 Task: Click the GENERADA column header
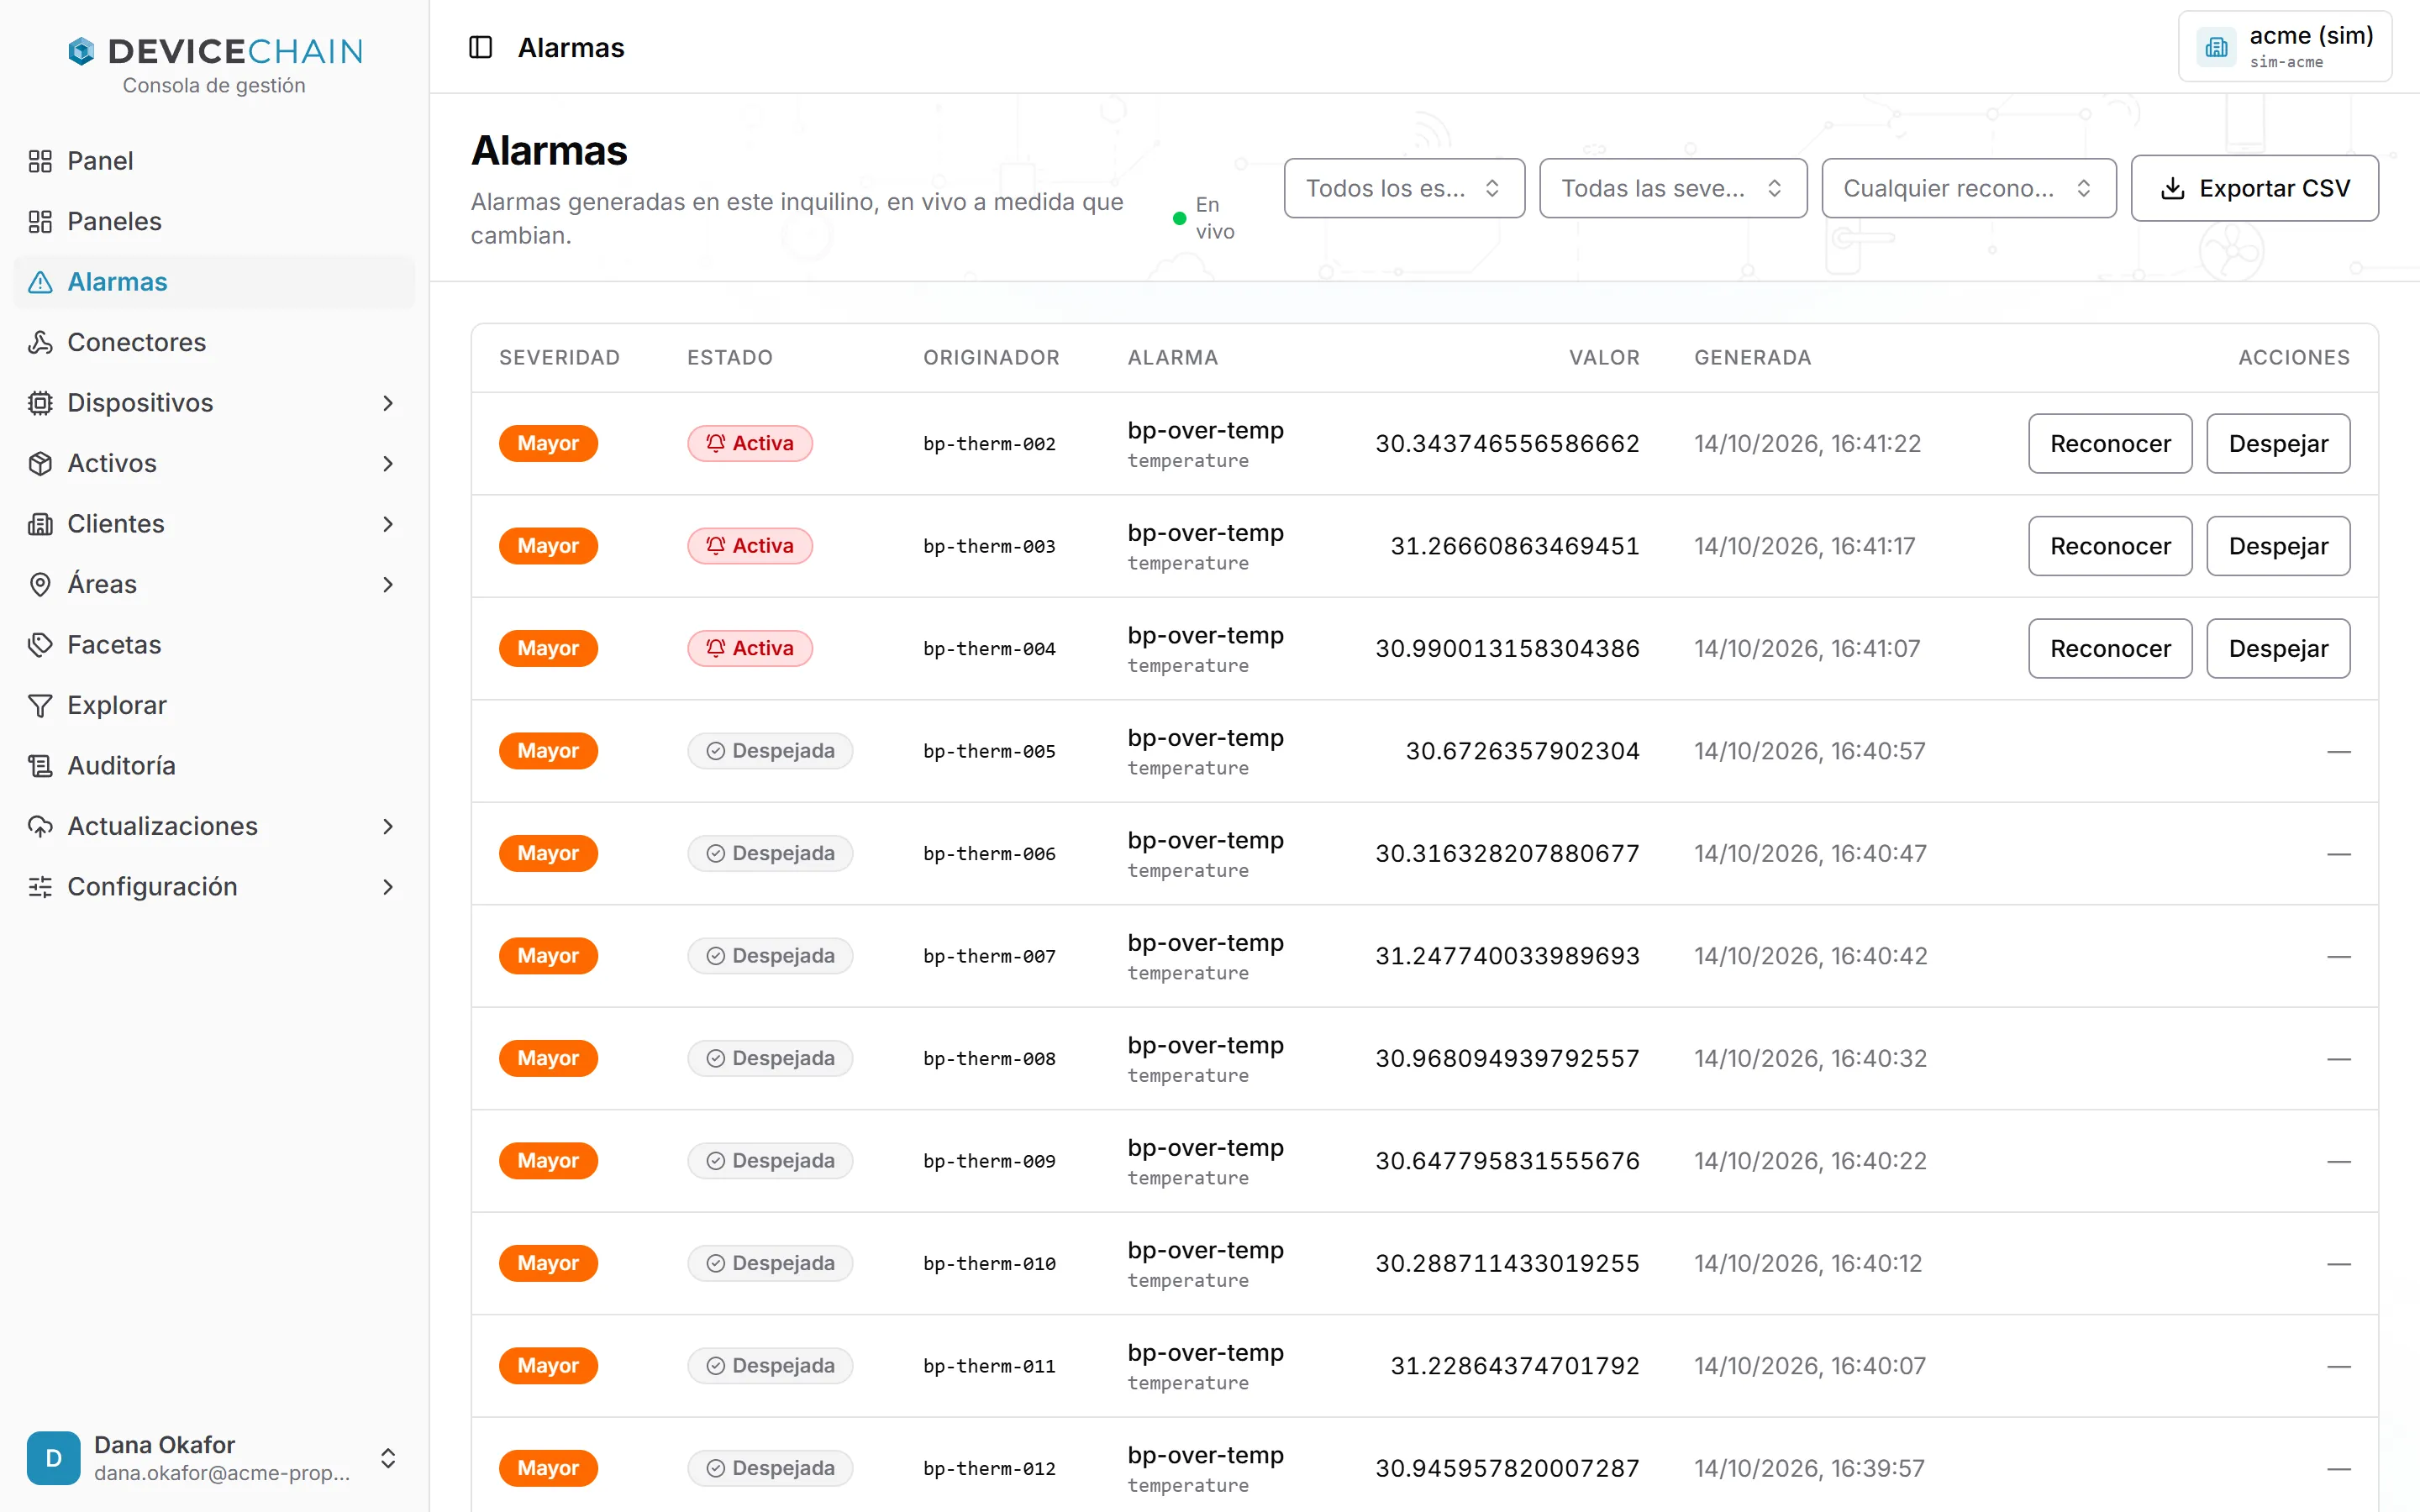pyautogui.click(x=1752, y=357)
